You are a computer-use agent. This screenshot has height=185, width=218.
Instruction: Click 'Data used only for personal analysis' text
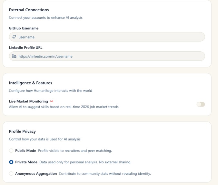(85, 162)
